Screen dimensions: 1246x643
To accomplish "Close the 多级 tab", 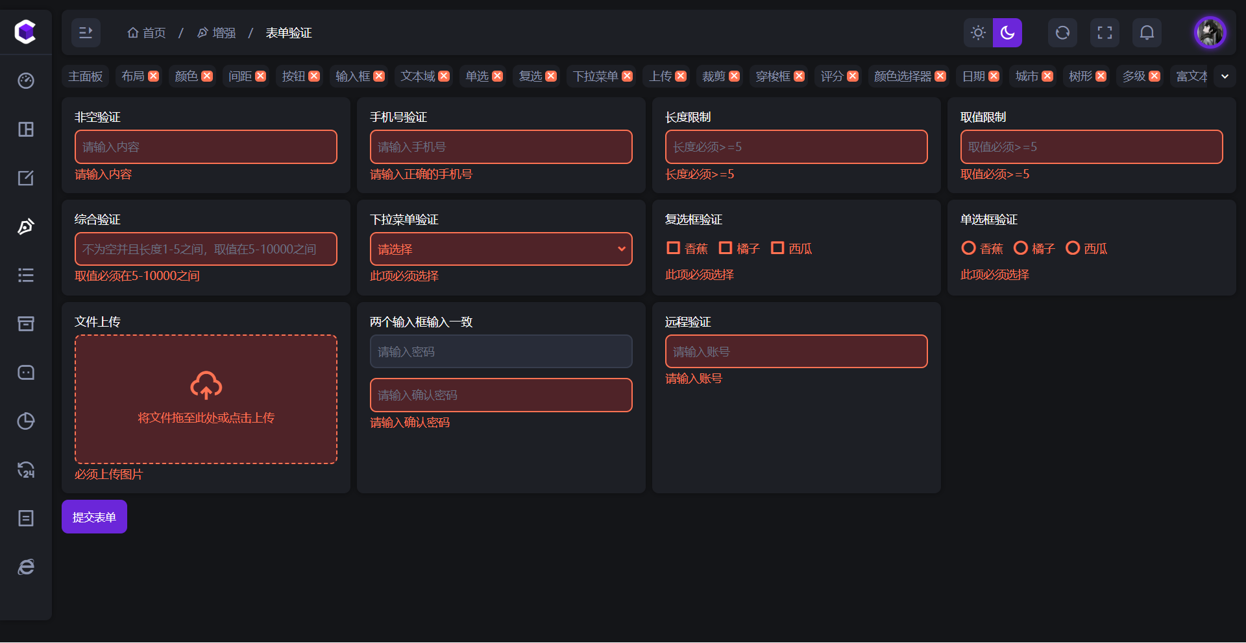I will pyautogui.click(x=1154, y=76).
